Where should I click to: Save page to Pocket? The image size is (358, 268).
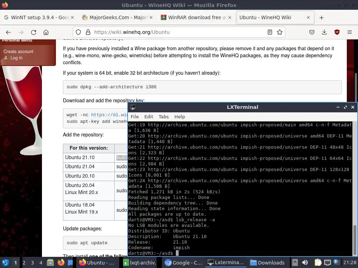click(x=312, y=32)
